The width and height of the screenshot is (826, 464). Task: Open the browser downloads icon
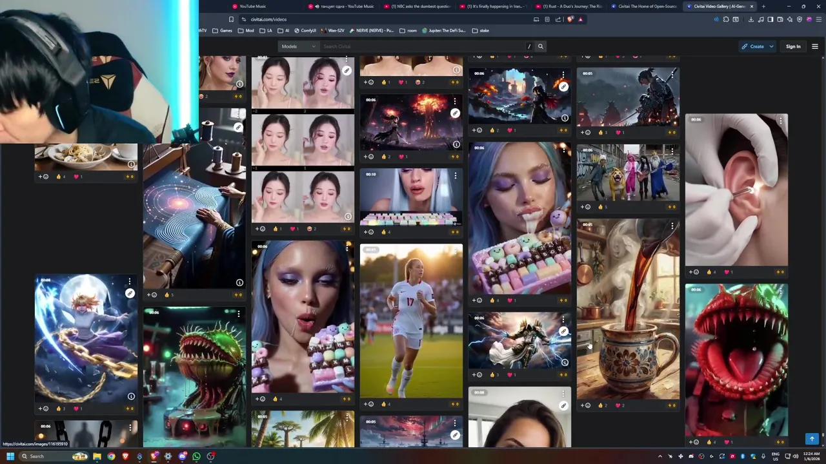pyautogui.click(x=750, y=19)
